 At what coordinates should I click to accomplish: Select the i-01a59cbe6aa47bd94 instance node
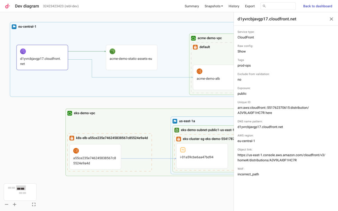pyautogui.click(x=202, y=156)
